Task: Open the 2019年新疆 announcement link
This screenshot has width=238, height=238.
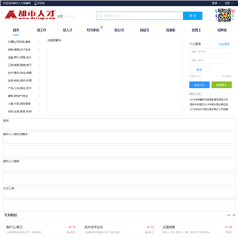Action: click(x=210, y=100)
